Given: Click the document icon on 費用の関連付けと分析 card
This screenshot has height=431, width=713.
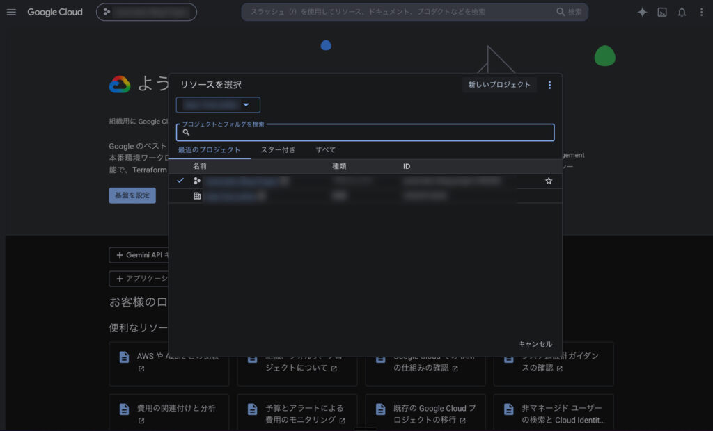Looking at the screenshot, I should 124,409.
